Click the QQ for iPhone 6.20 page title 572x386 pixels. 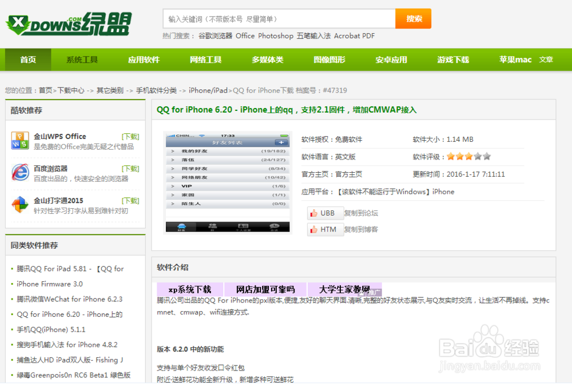pos(287,110)
